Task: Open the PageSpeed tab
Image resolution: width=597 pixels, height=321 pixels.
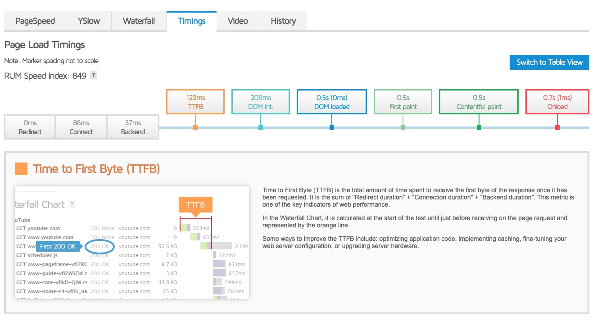Action: (35, 21)
